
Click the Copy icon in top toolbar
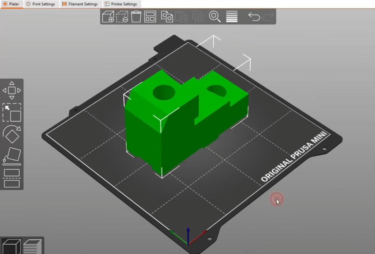pyautogui.click(x=167, y=17)
